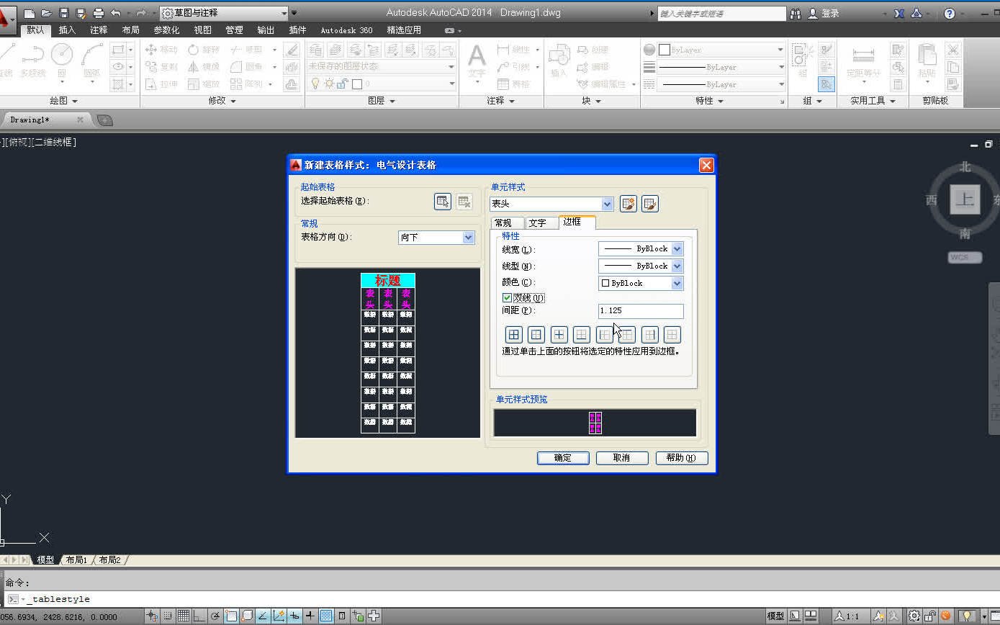Click the New file icon in quick access

coord(30,13)
